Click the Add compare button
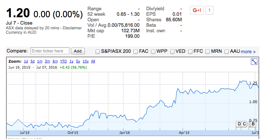The image size is (263, 139). [x=78, y=51]
